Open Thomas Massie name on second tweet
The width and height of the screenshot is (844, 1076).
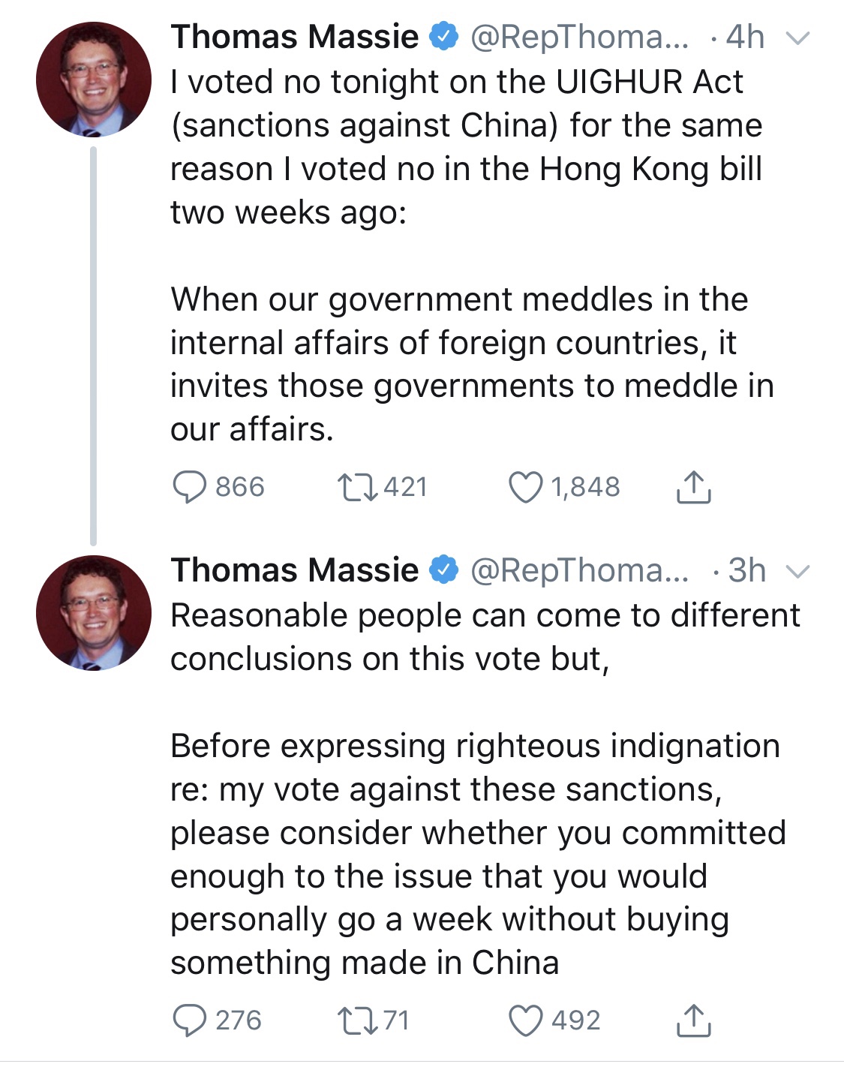click(x=294, y=570)
